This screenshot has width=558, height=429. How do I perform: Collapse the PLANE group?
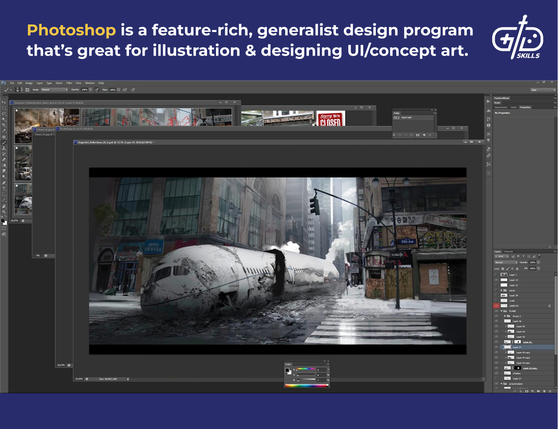[501, 311]
